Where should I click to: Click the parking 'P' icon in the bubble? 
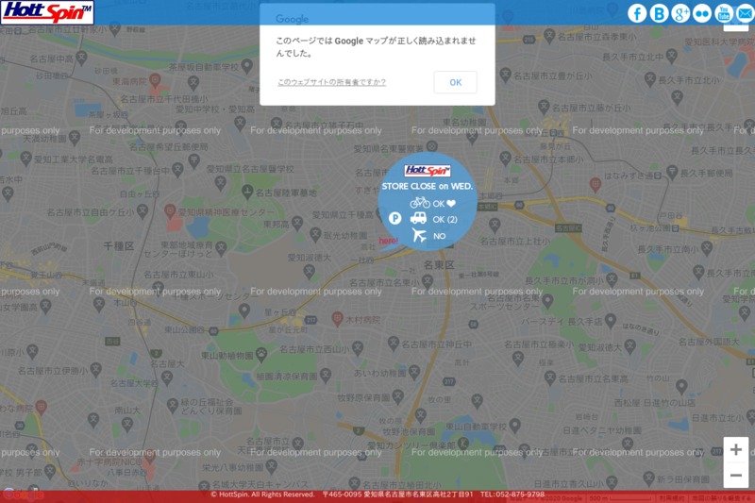[394, 219]
